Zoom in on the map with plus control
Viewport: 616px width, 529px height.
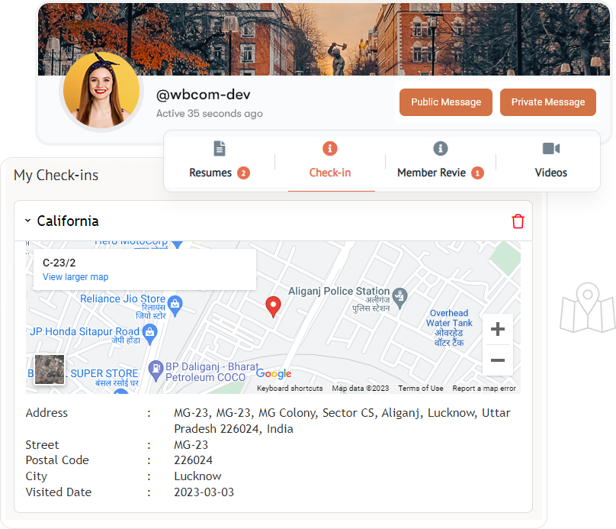coord(497,329)
